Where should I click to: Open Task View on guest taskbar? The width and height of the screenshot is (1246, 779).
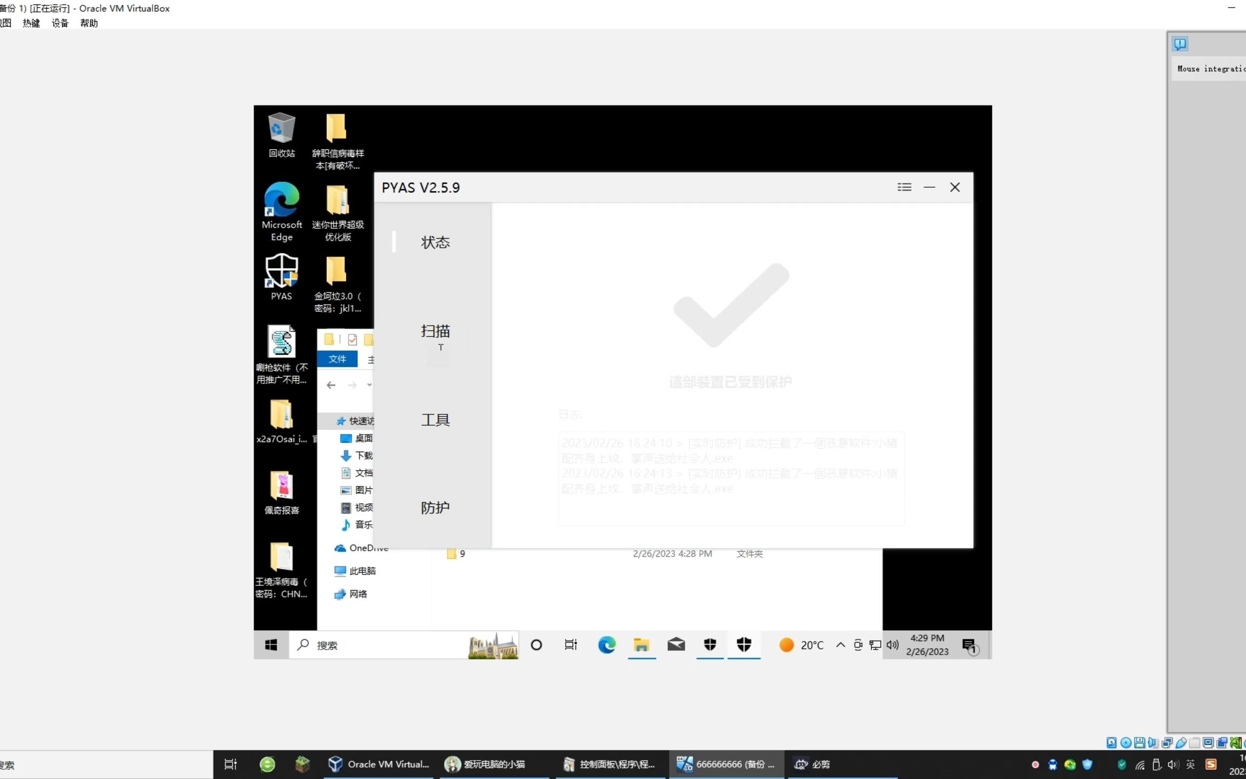pos(571,645)
